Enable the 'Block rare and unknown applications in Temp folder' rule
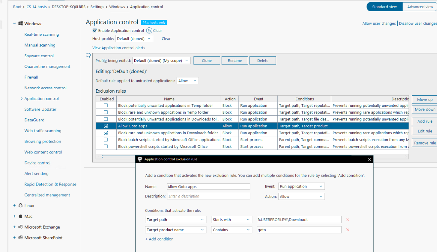Image resolution: width=437 pixels, height=252 pixels. 106,112
